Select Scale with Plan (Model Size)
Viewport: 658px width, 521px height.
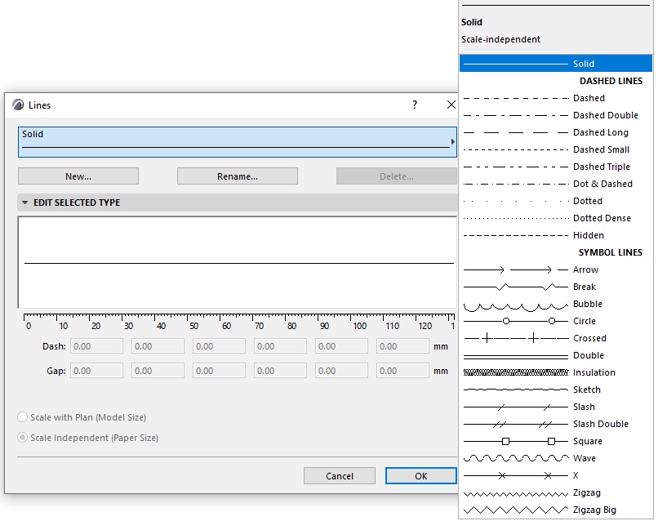coord(82,417)
